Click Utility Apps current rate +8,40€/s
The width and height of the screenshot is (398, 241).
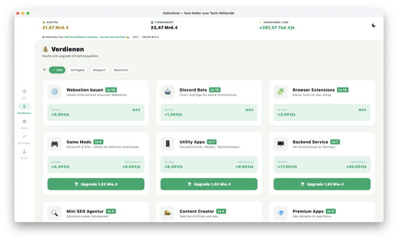[x=174, y=167]
